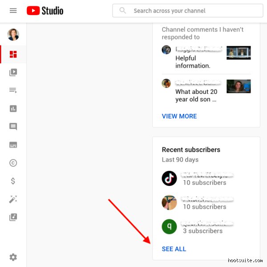Click SEE ALL recent subscribers
The height and width of the screenshot is (267, 267).
[x=174, y=249]
